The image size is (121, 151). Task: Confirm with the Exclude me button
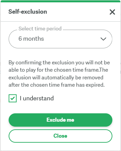pos(60,120)
